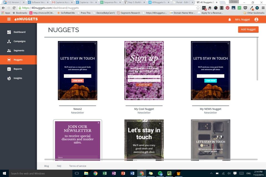
Task: Click the 40NUGGETS logo
Action: [x=26, y=19]
